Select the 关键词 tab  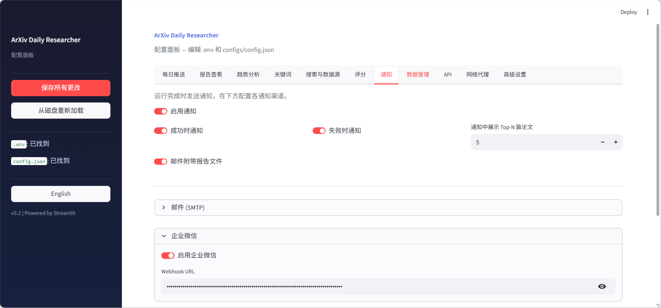tap(283, 74)
